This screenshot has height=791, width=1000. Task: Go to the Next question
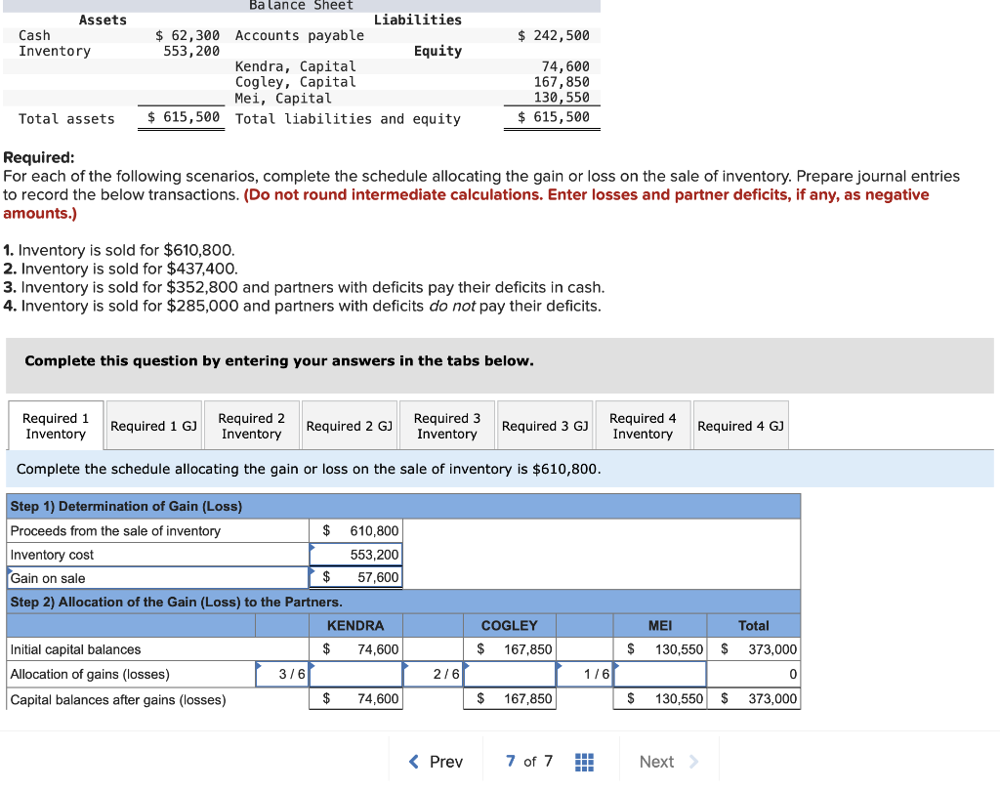click(668, 762)
